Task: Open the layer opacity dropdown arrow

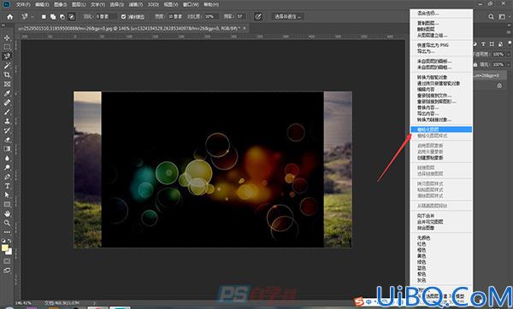Action: 509,54
